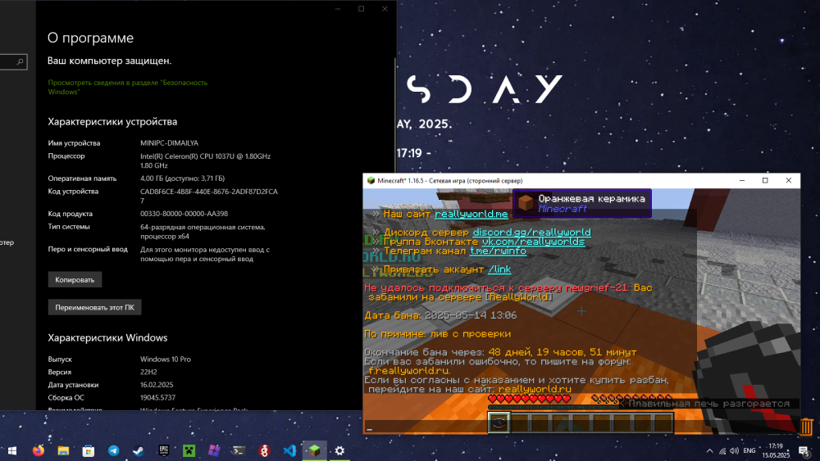Open the purple tiles launcher taskbar icon
This screenshot has width=820, height=461.
coord(214,450)
